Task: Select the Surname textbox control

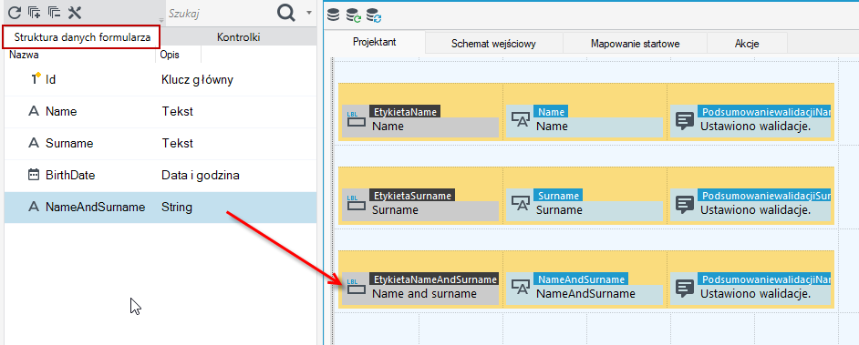Action: [x=585, y=205]
